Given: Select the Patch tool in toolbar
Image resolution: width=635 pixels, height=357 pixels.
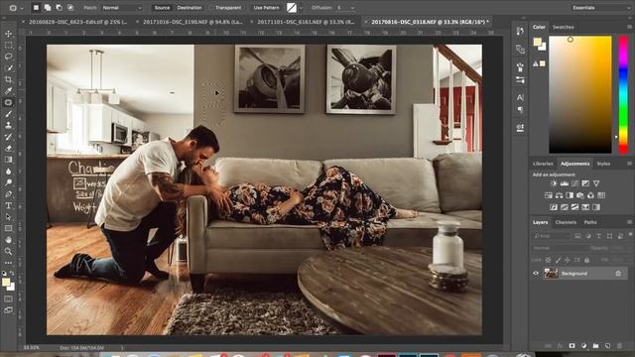Looking at the screenshot, I should [x=8, y=102].
